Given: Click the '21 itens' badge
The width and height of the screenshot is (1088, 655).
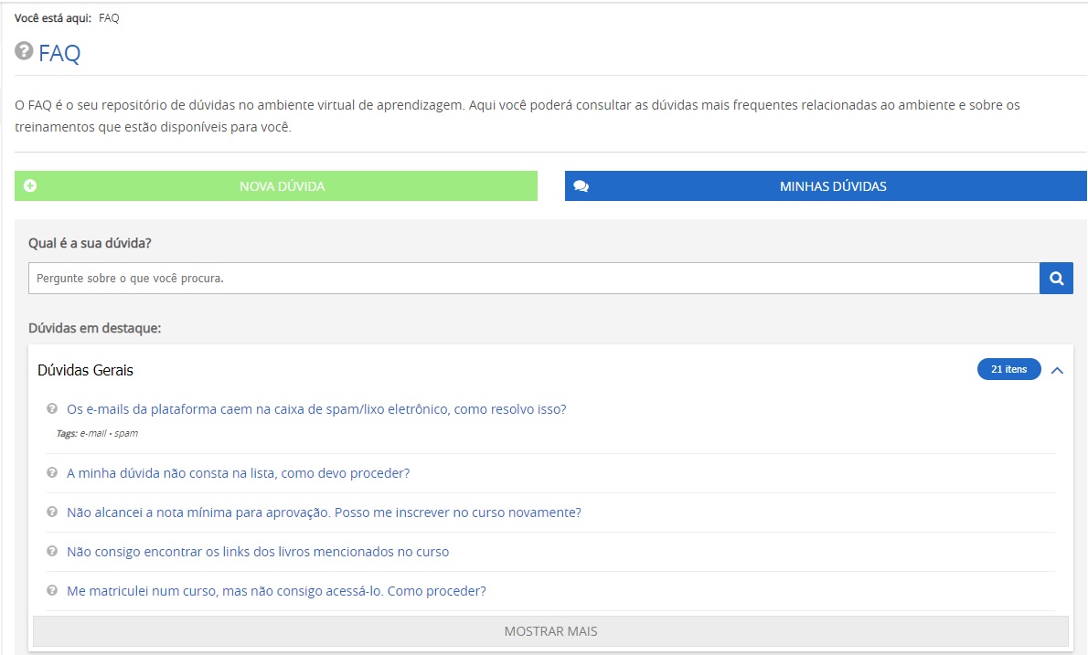Looking at the screenshot, I should (1008, 370).
